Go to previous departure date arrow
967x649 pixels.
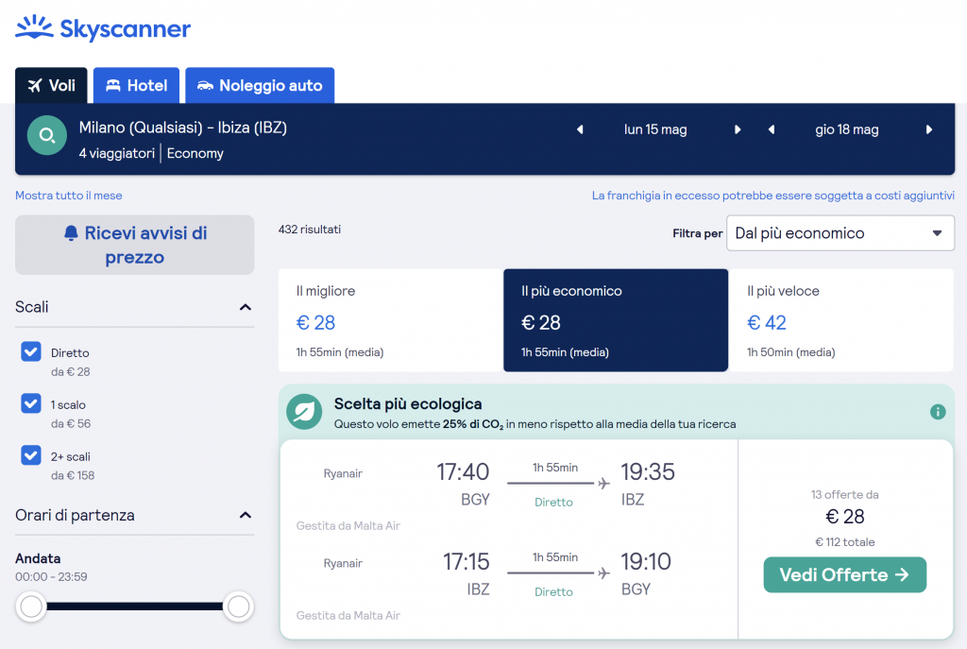(580, 130)
